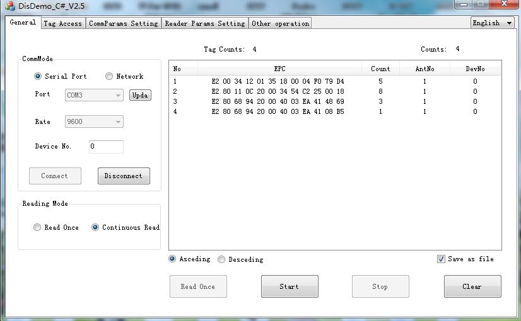Open the CommParams Setting tab
The height and width of the screenshot is (321, 521).
point(123,23)
